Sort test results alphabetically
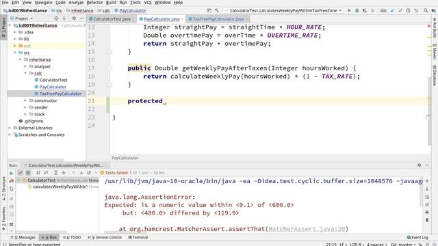438x246 pixels. click(38, 173)
